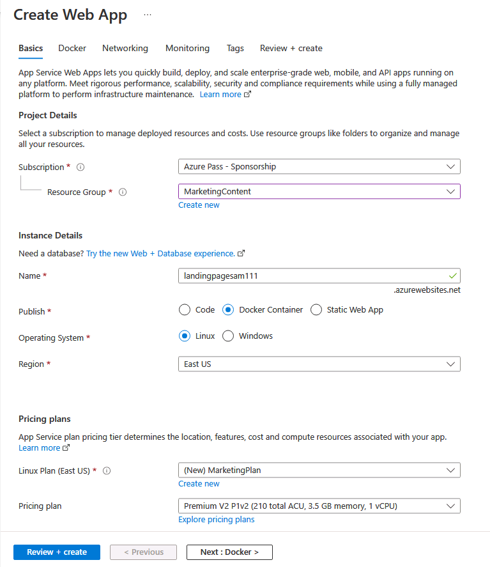This screenshot has width=490, height=567.
Task: Click the external link icon after Learn more
Action: tap(245, 94)
